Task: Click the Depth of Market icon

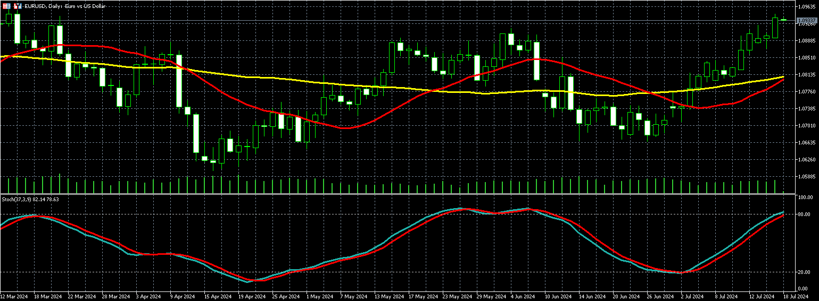Action: (x=7, y=6)
